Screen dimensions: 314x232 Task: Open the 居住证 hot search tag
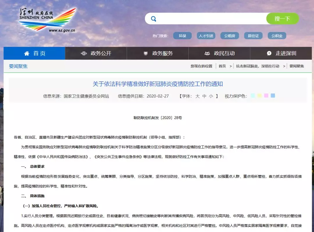point(253,36)
